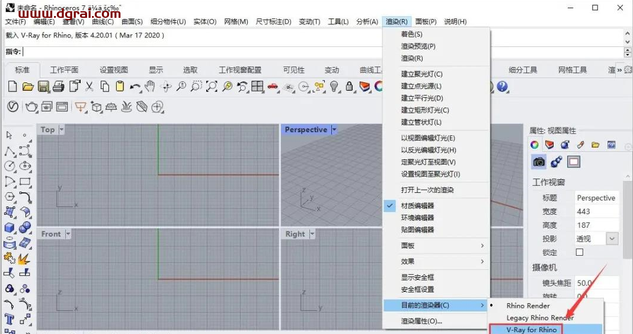633x334 pixels.
Task: Click the 指令 command input field
Action: pos(322,52)
